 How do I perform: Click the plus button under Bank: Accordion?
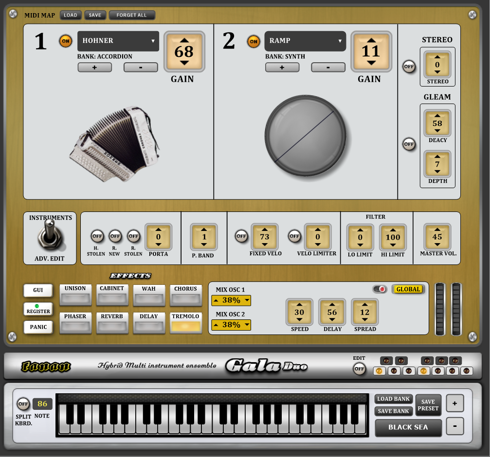click(94, 68)
